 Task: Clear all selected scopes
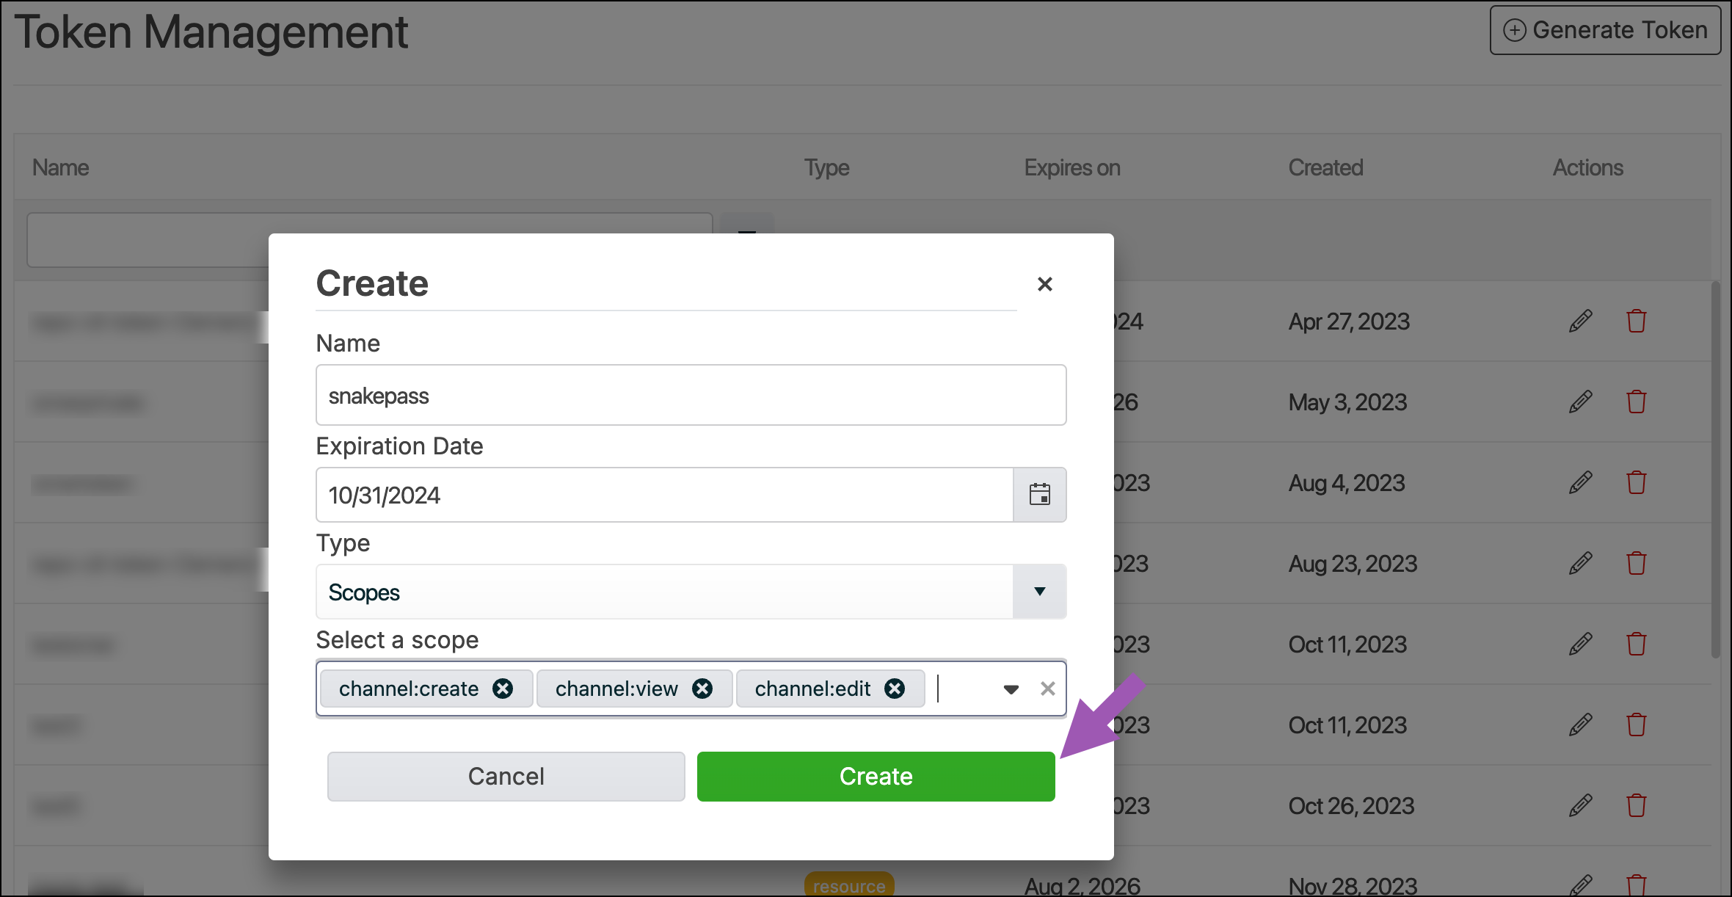tap(1047, 689)
